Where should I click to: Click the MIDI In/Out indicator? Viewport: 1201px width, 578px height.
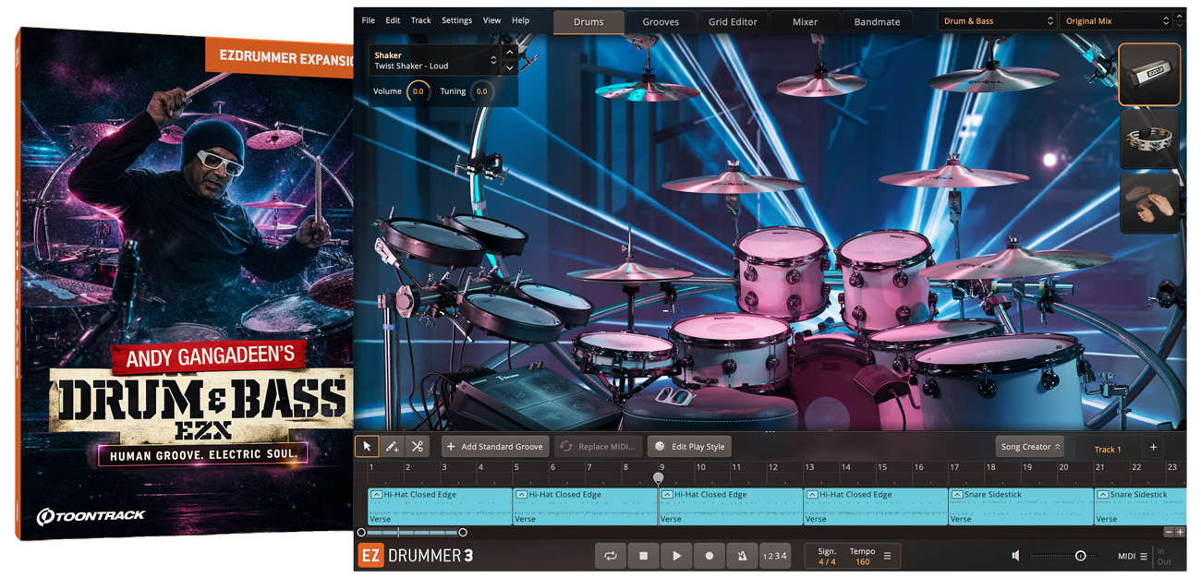tap(1163, 556)
